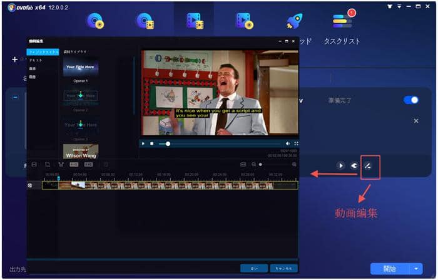Play the editor video preview
The height and width of the screenshot is (280, 438).
(143, 144)
